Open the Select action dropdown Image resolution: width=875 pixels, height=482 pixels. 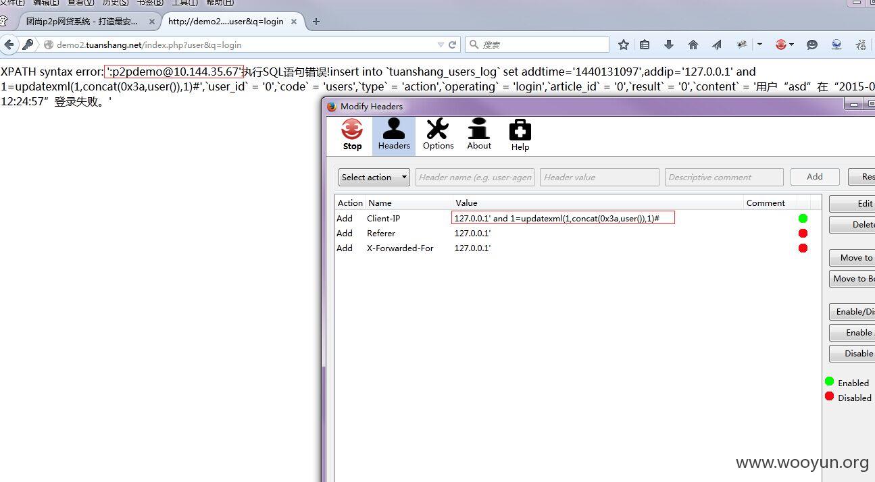pyautogui.click(x=374, y=177)
